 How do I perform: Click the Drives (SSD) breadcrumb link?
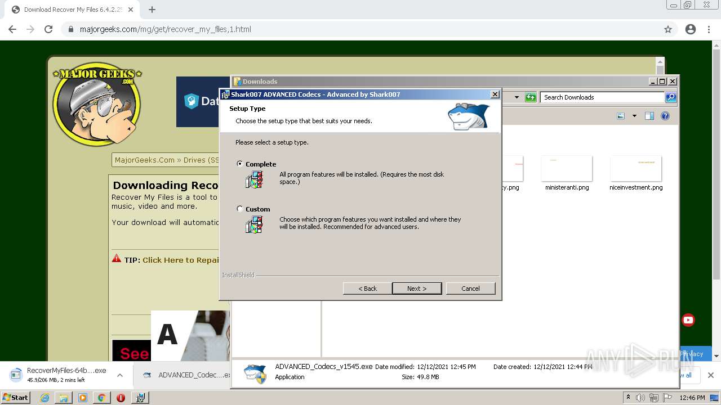coord(201,160)
